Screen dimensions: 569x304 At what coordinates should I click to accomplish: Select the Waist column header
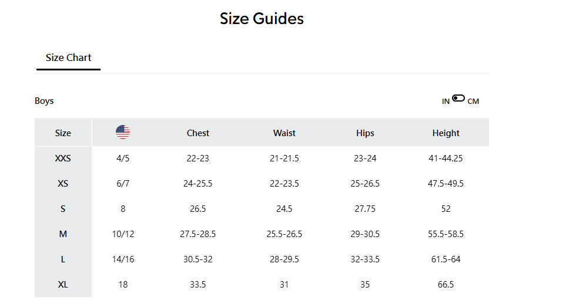pos(284,133)
